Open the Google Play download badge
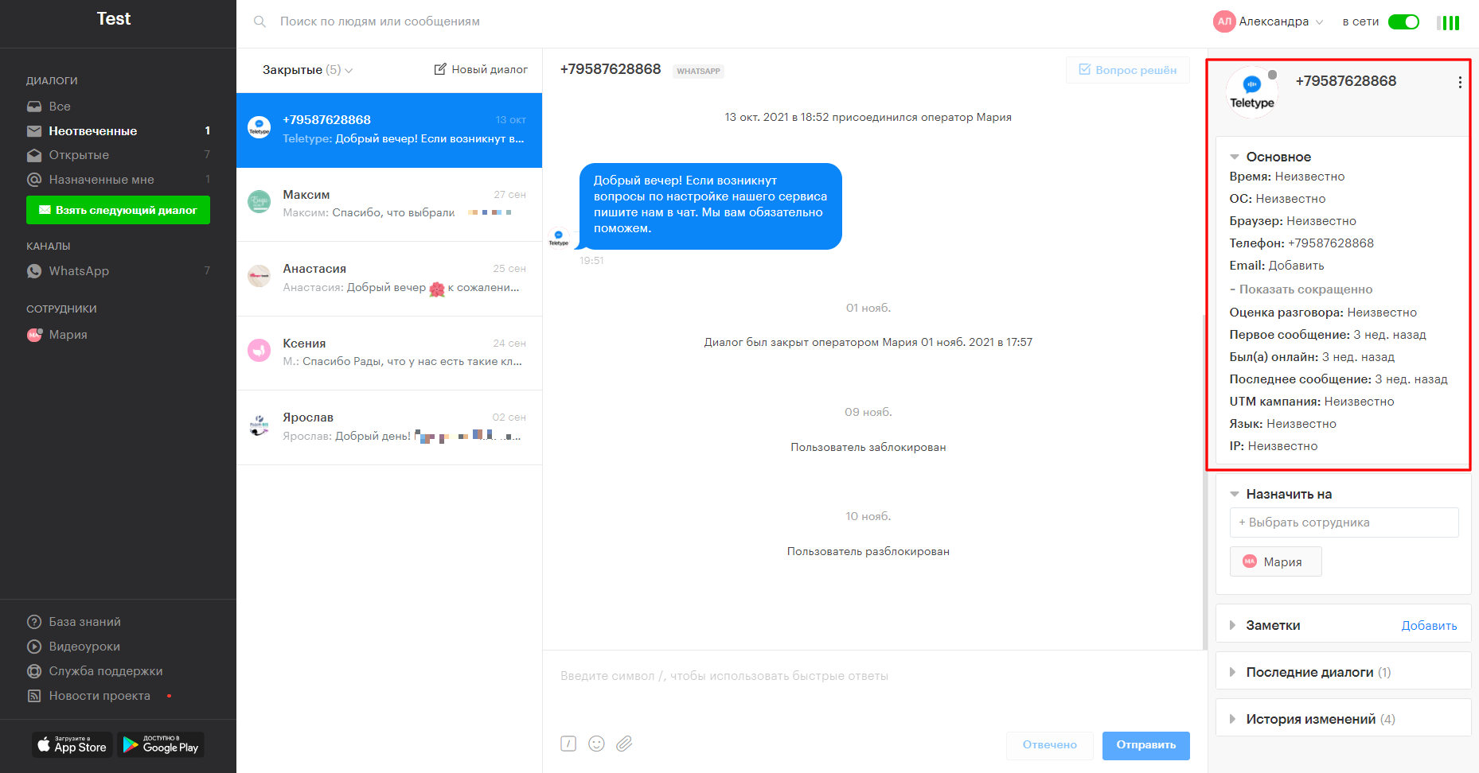1479x773 pixels. tap(161, 744)
